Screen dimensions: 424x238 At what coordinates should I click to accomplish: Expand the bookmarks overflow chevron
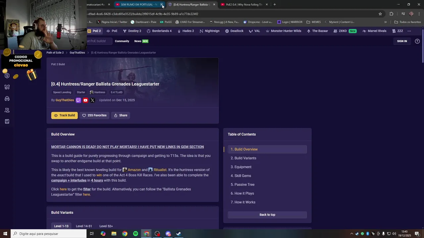(x=385, y=22)
